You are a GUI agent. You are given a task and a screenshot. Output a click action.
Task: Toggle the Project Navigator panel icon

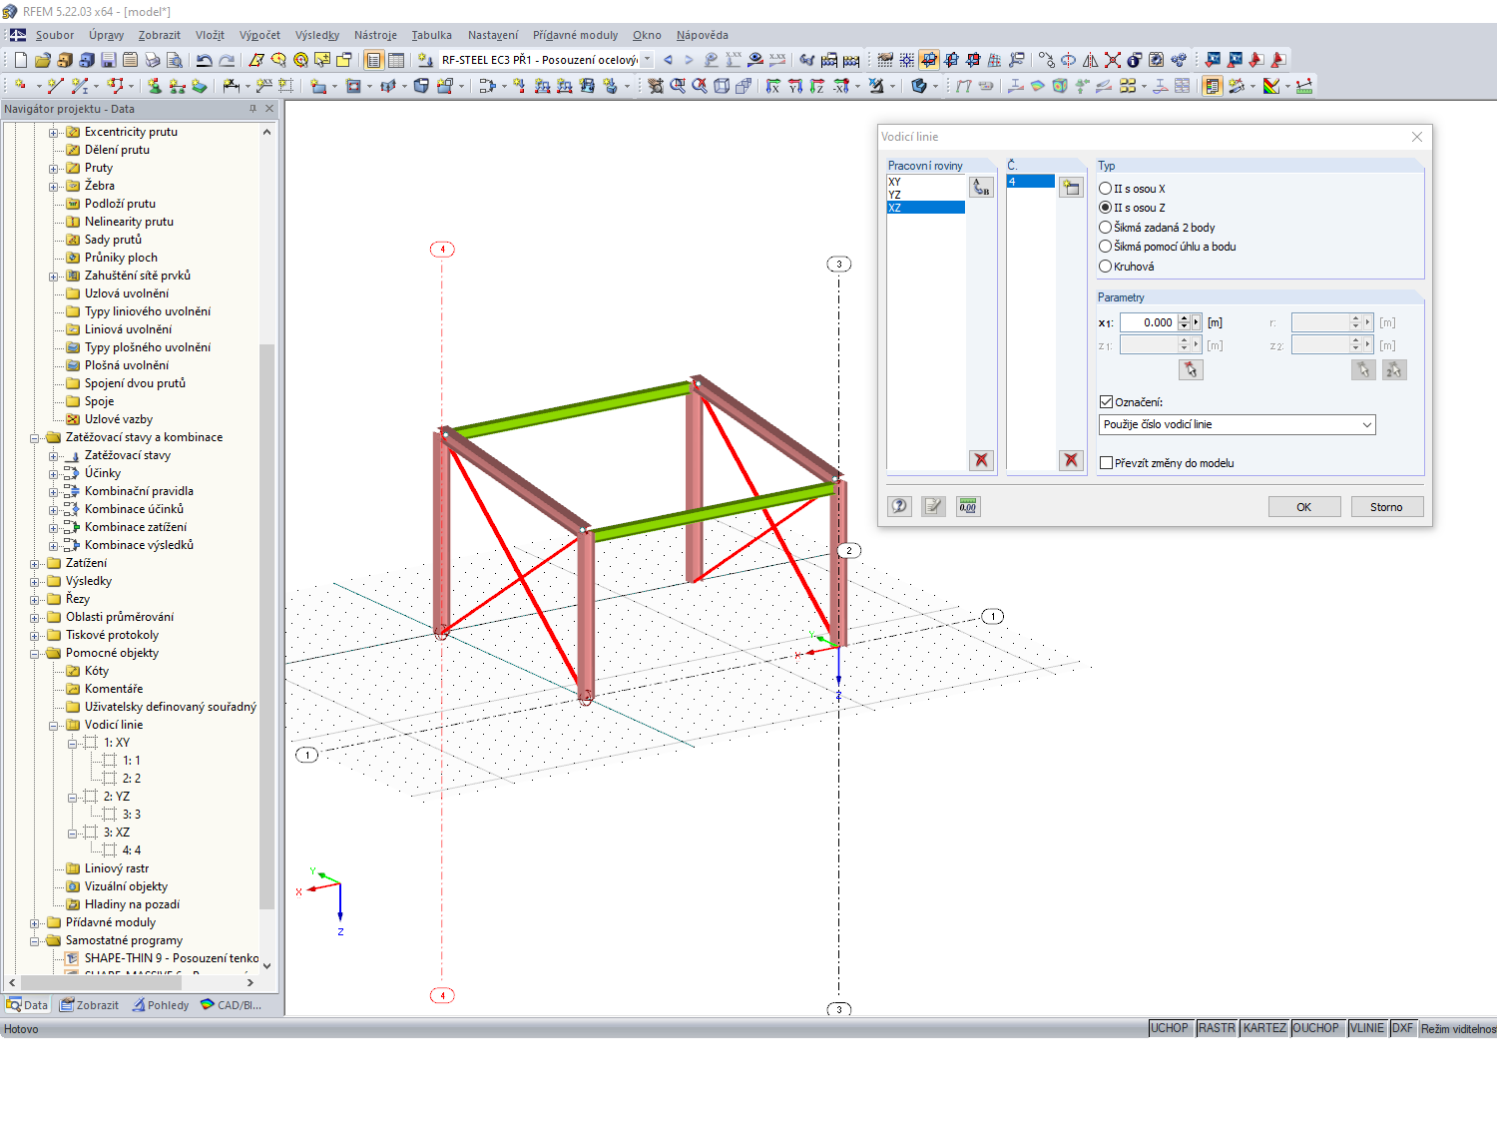click(x=374, y=60)
